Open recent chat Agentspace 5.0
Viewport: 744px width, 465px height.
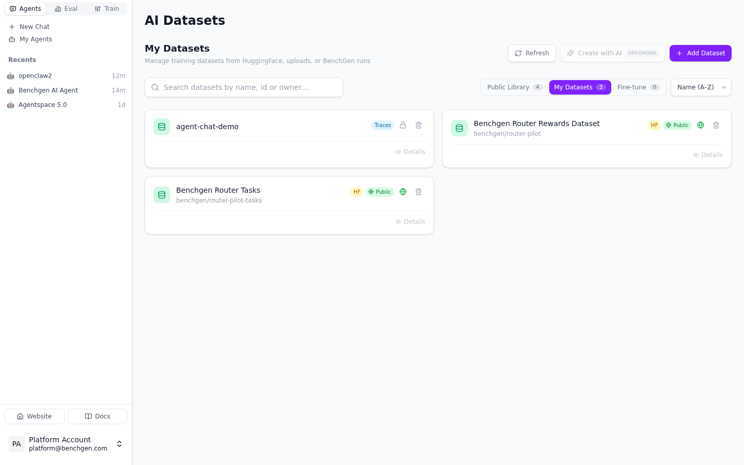pos(66,105)
